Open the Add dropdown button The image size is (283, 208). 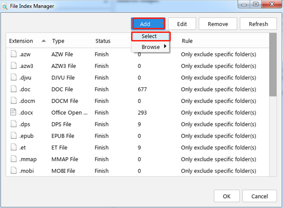[x=148, y=24]
